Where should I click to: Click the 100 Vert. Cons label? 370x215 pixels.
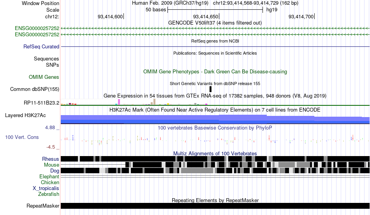[22, 137]
